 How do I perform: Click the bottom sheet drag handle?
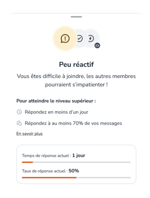[x=76, y=17]
